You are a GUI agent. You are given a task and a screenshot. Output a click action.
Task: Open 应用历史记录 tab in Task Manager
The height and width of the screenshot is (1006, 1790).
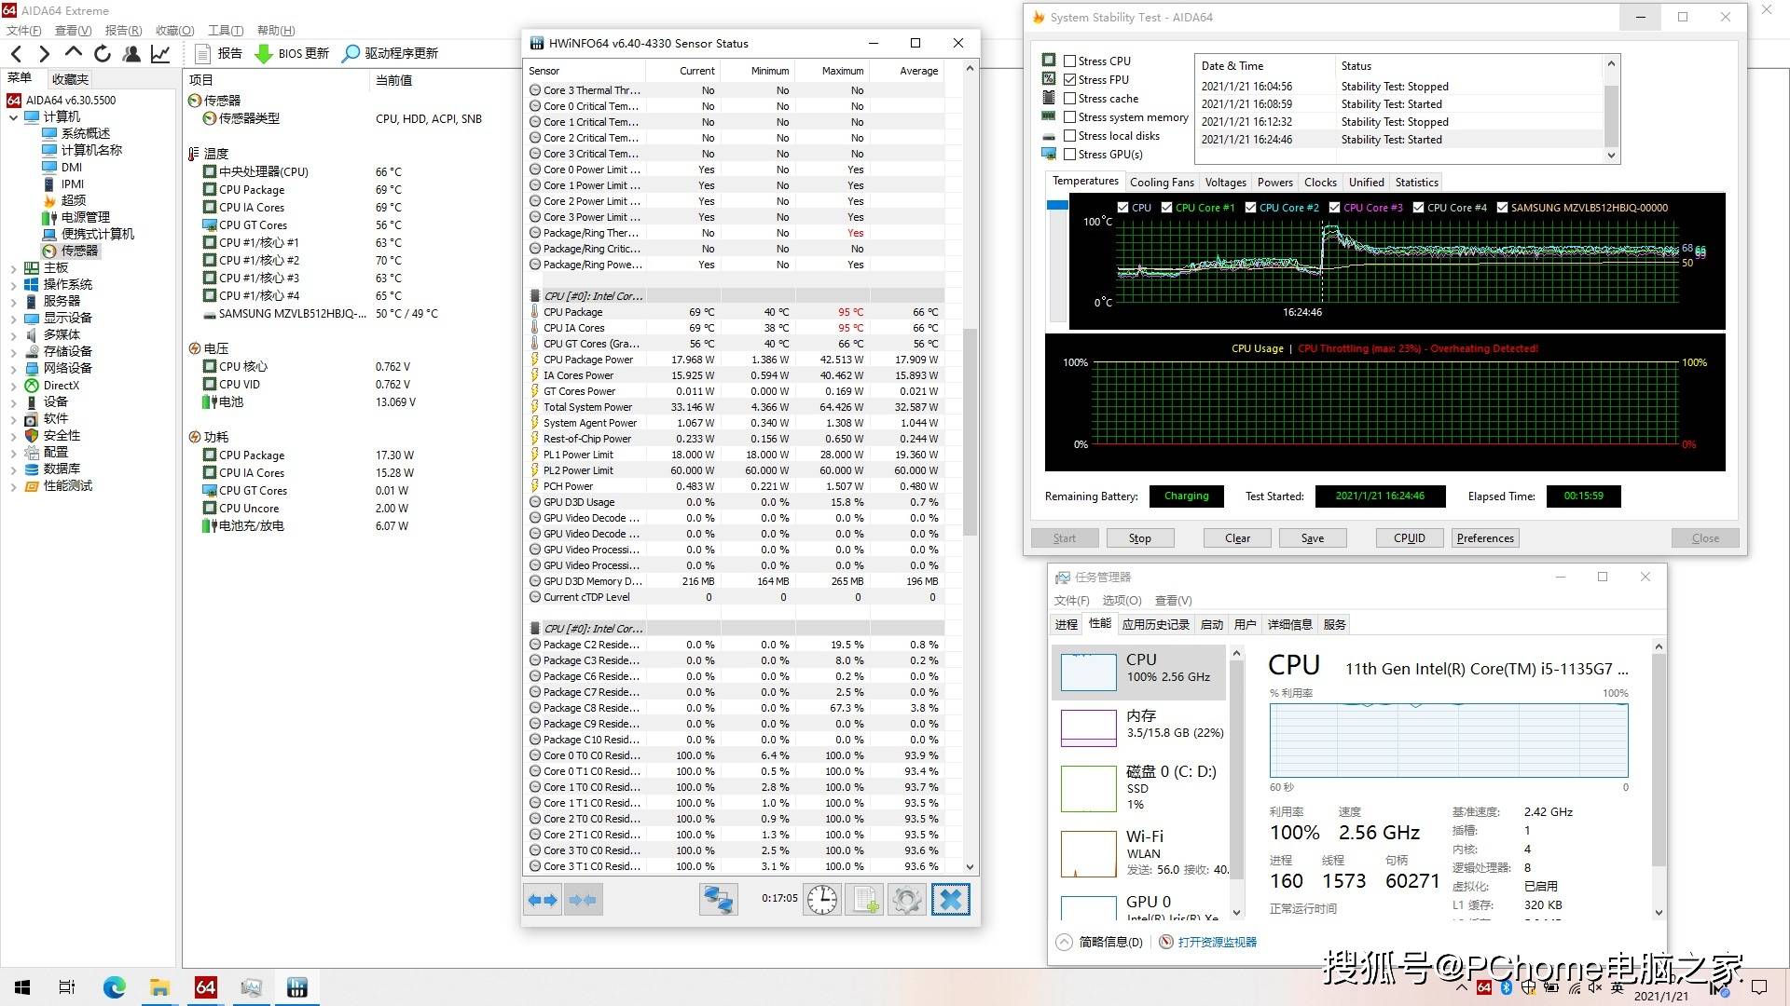[1155, 625]
